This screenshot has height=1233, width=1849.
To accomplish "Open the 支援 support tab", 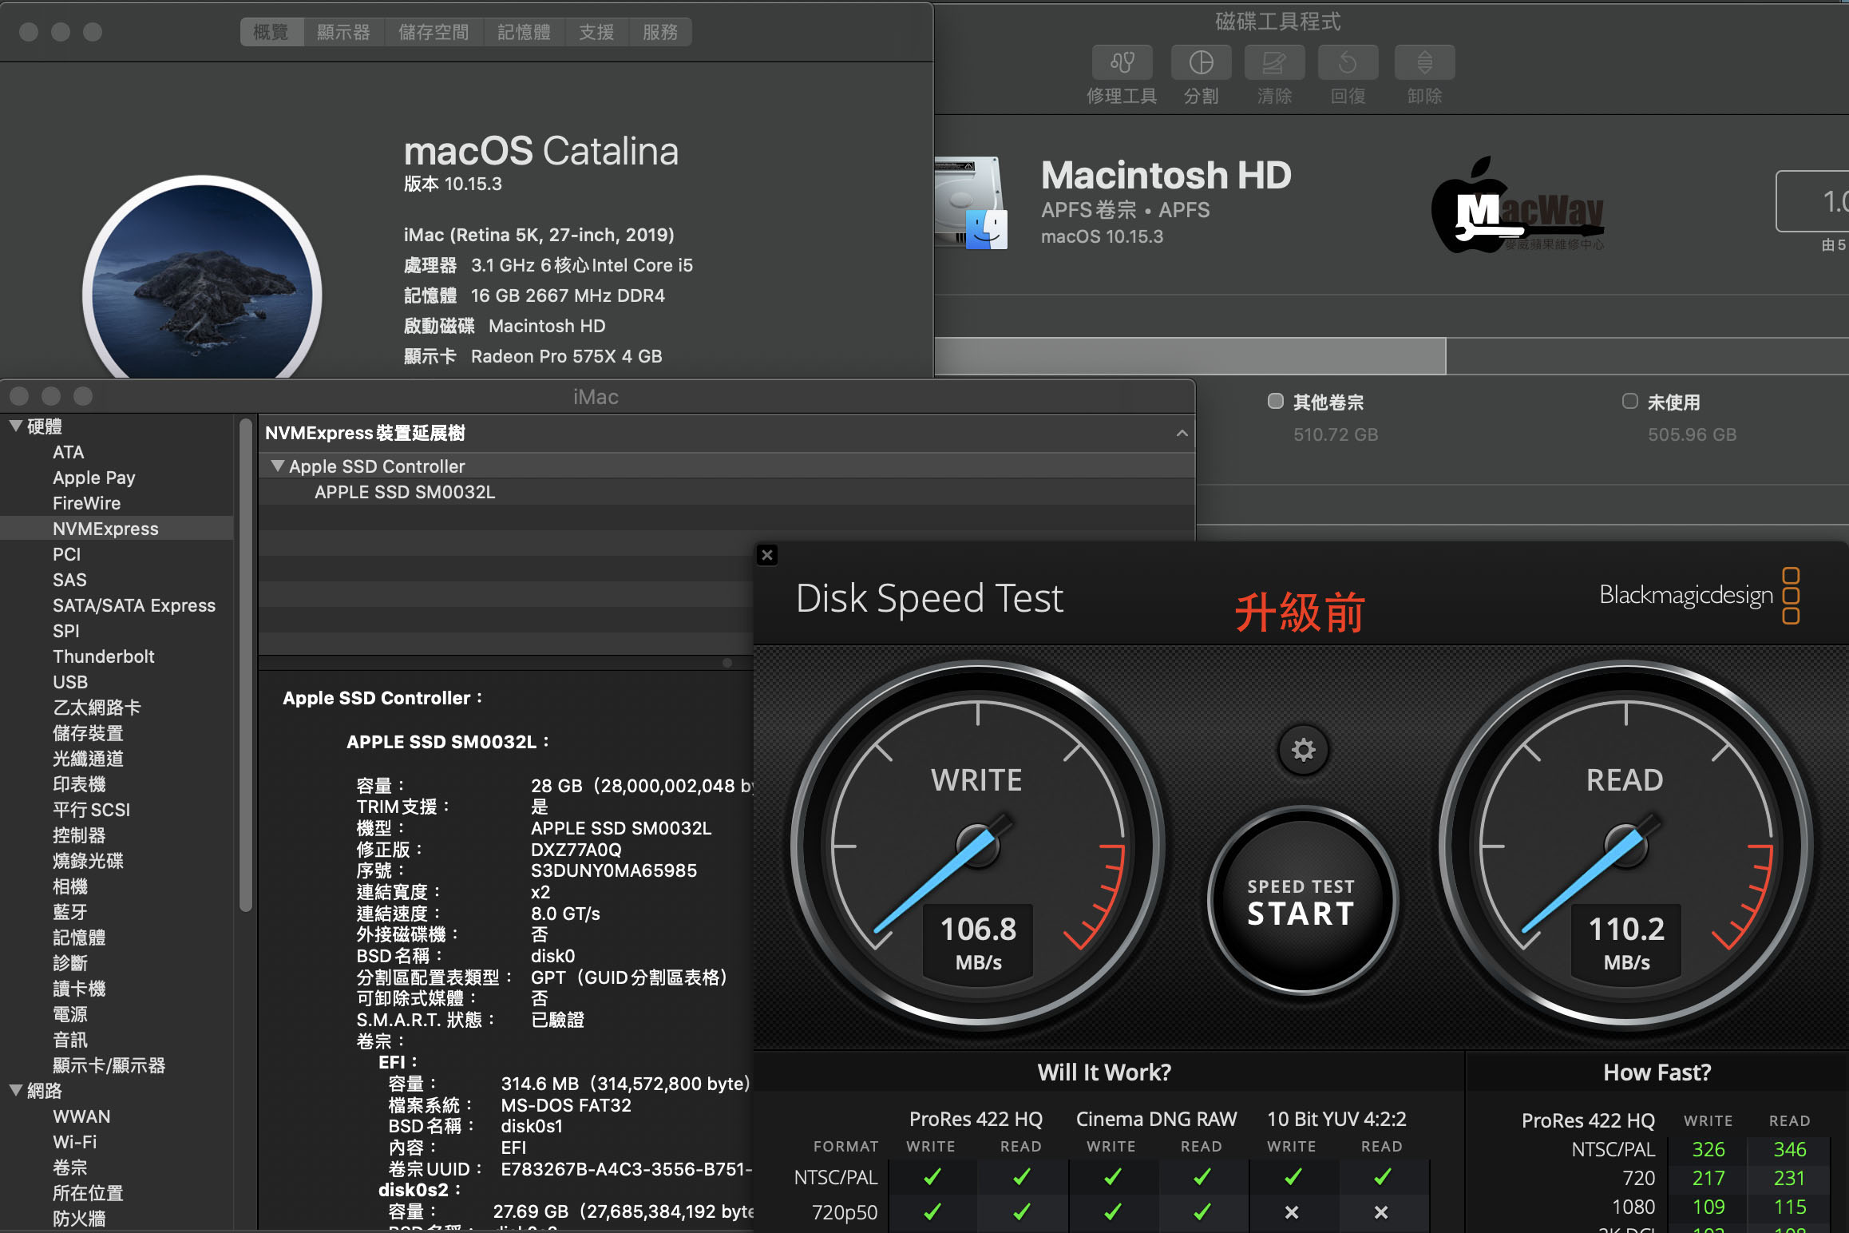I will tap(596, 32).
